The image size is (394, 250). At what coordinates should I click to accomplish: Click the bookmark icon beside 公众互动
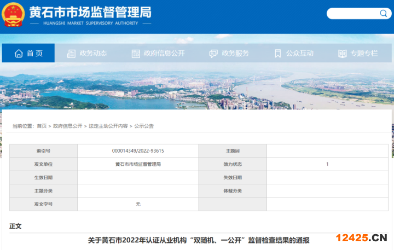click(278, 54)
